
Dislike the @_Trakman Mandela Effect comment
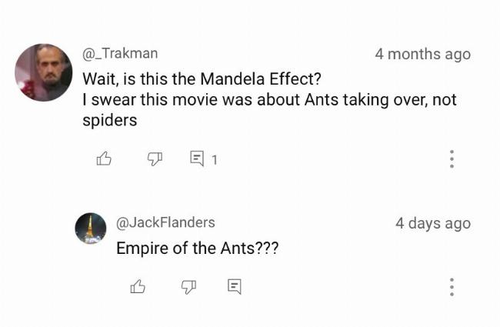click(155, 158)
